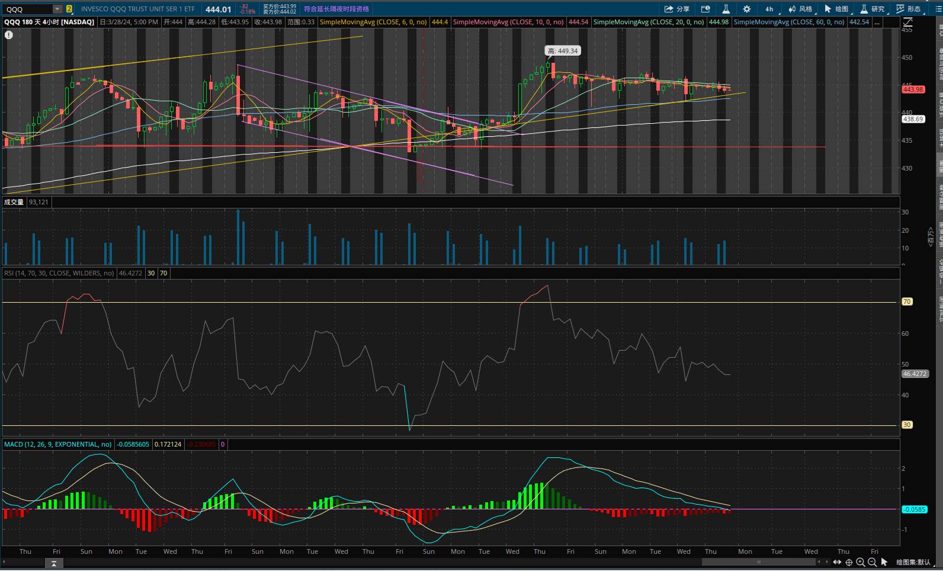Click the crosshair pan icon at bottom right
This screenshot has height=571, width=943.
coord(849,562)
